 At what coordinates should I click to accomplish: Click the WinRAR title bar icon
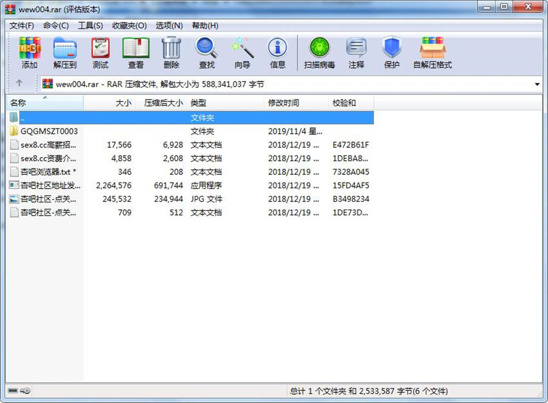pos(10,9)
